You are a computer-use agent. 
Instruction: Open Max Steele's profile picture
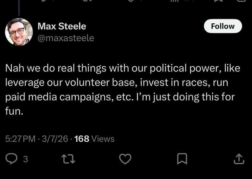(19, 32)
